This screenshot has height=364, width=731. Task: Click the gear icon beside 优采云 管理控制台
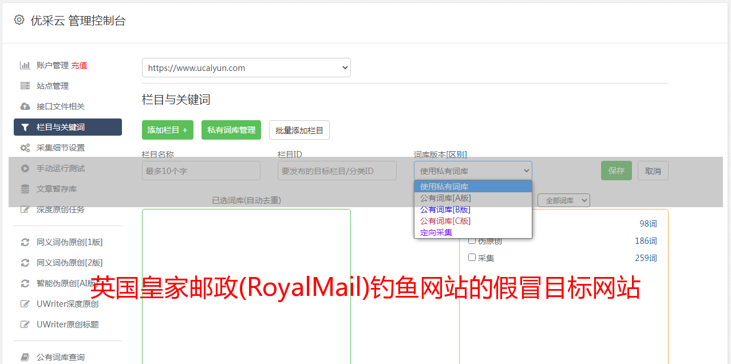[19, 20]
